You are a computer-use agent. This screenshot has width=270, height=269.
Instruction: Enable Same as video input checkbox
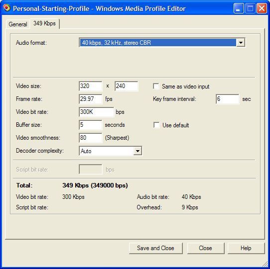(156, 86)
